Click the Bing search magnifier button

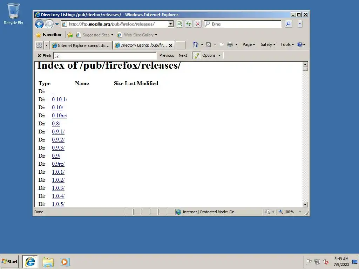tap(289, 23)
